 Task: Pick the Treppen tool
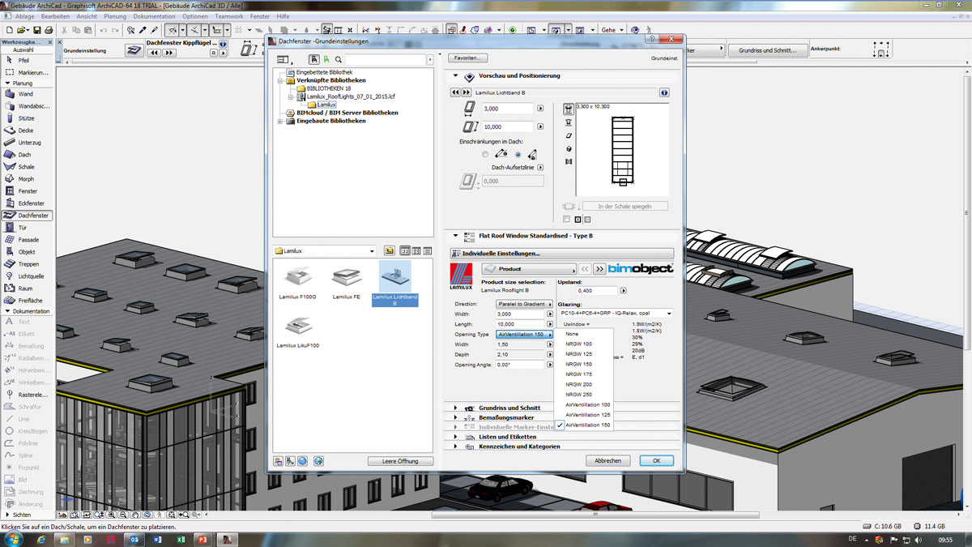pos(28,264)
